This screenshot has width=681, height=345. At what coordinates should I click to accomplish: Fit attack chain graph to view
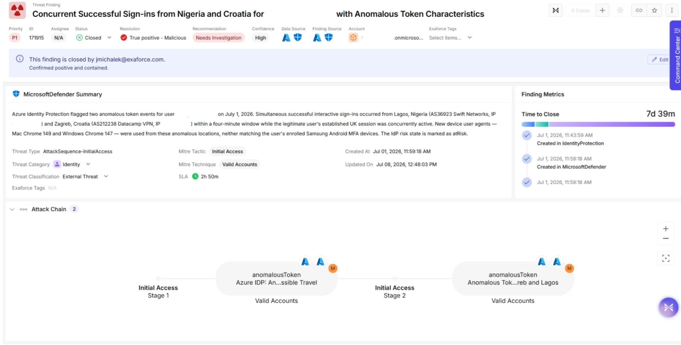[666, 258]
